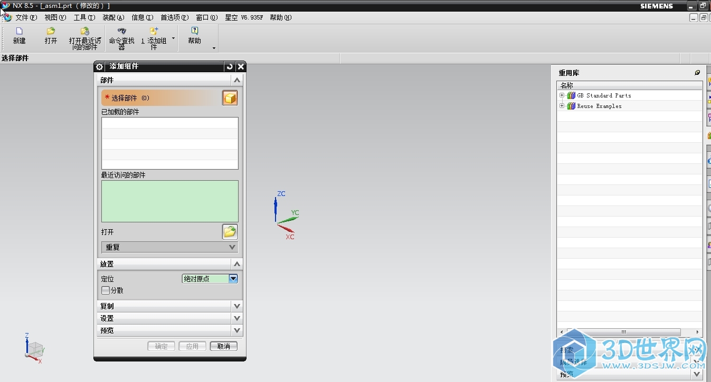Click the gear icon in 添加组件 dialog title
This screenshot has height=382, width=711.
tap(100, 67)
